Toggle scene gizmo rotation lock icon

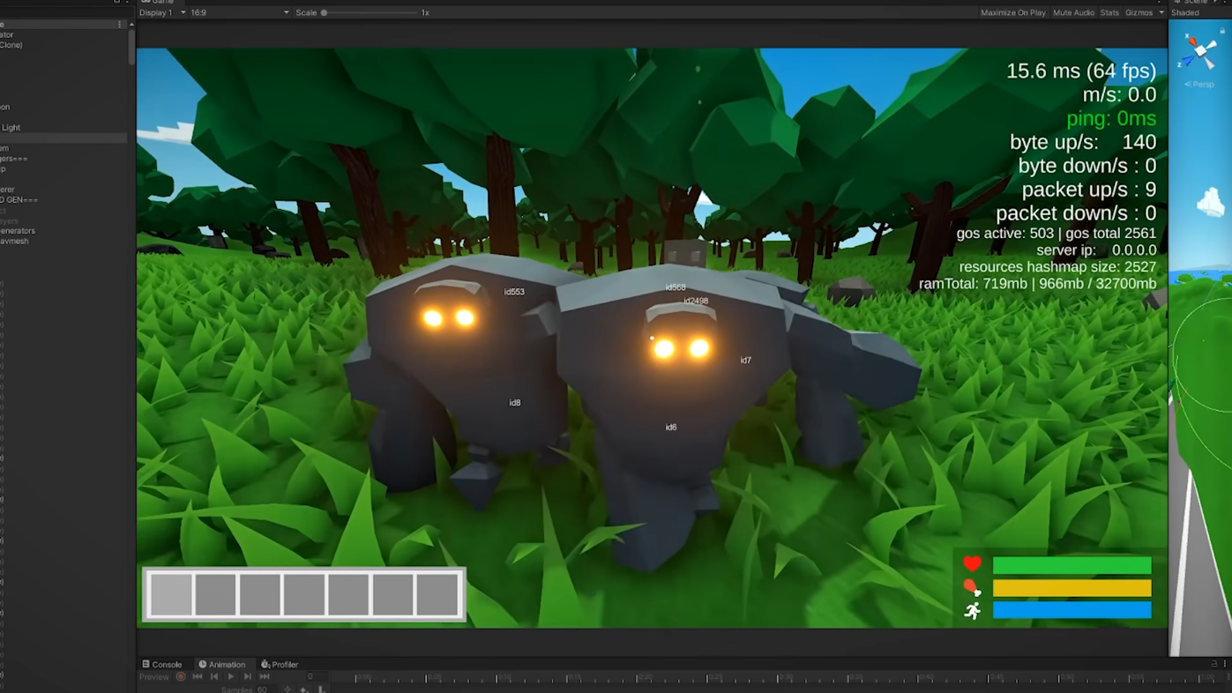point(1222,31)
